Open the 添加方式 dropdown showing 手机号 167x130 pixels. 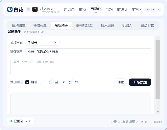(x=43, y=42)
